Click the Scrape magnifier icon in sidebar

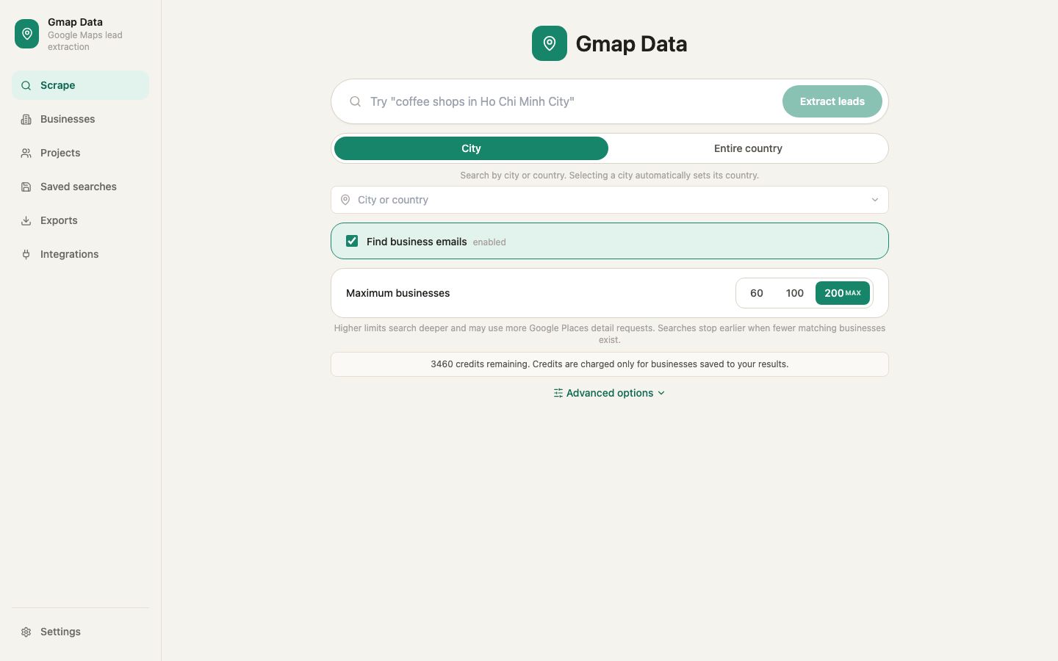pyautogui.click(x=26, y=85)
